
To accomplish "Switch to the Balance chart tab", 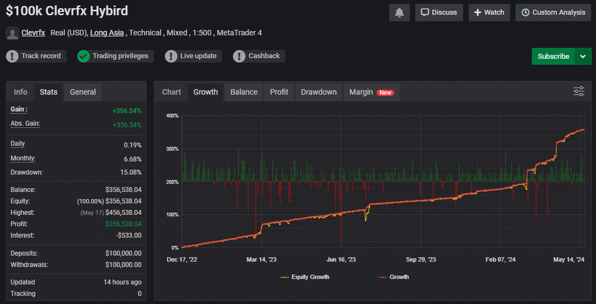I will click(x=244, y=92).
